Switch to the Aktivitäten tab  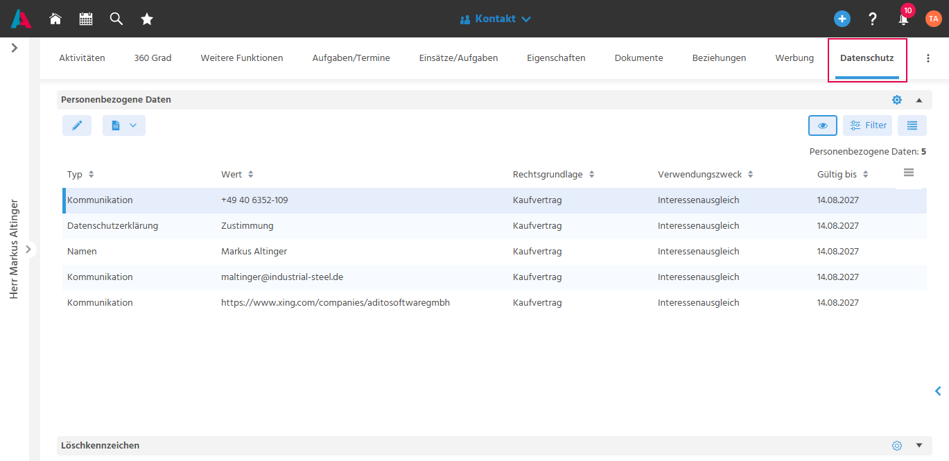click(82, 58)
